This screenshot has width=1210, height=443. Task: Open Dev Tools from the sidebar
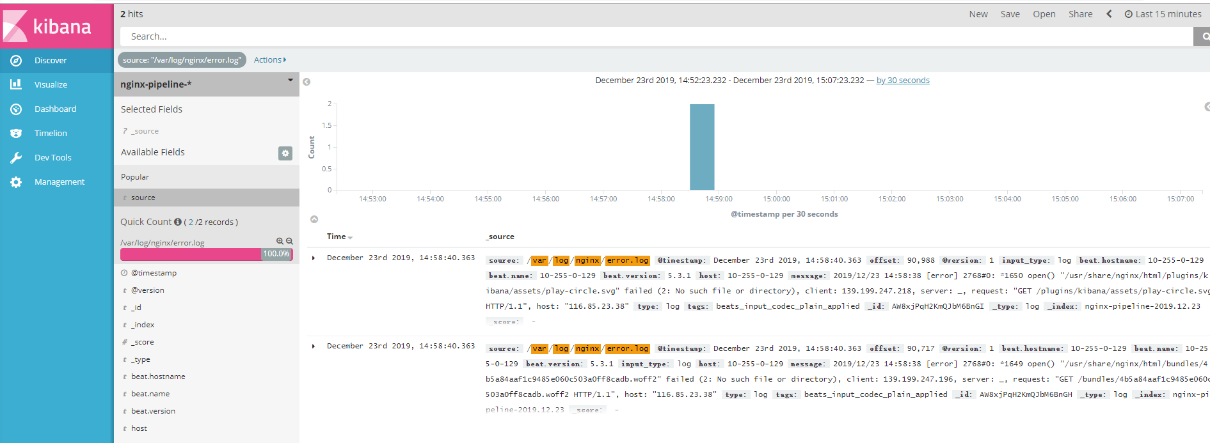click(56, 158)
